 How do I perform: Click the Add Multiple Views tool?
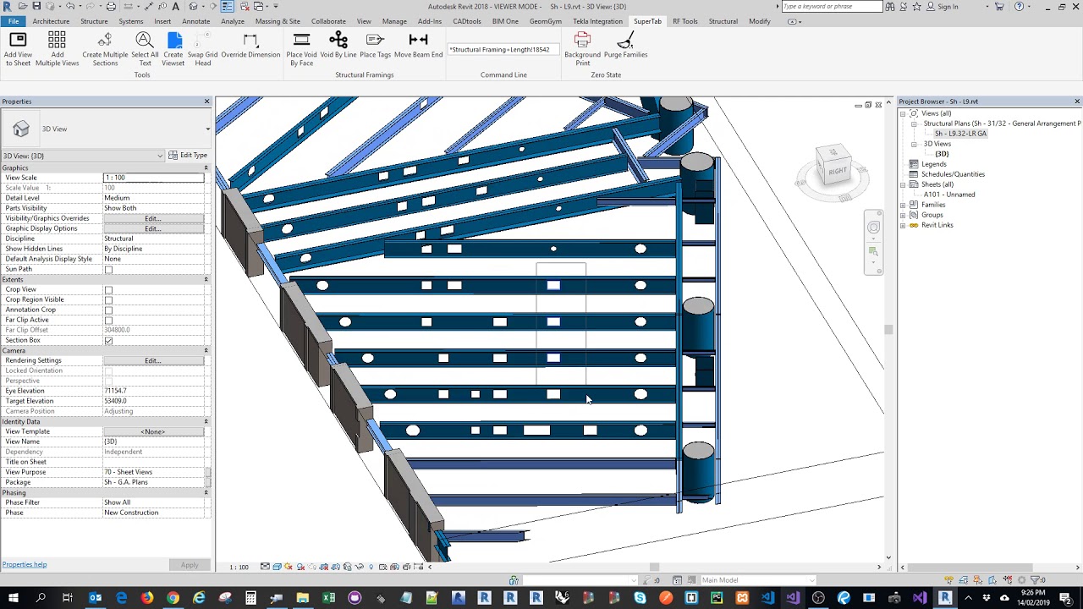(x=57, y=49)
